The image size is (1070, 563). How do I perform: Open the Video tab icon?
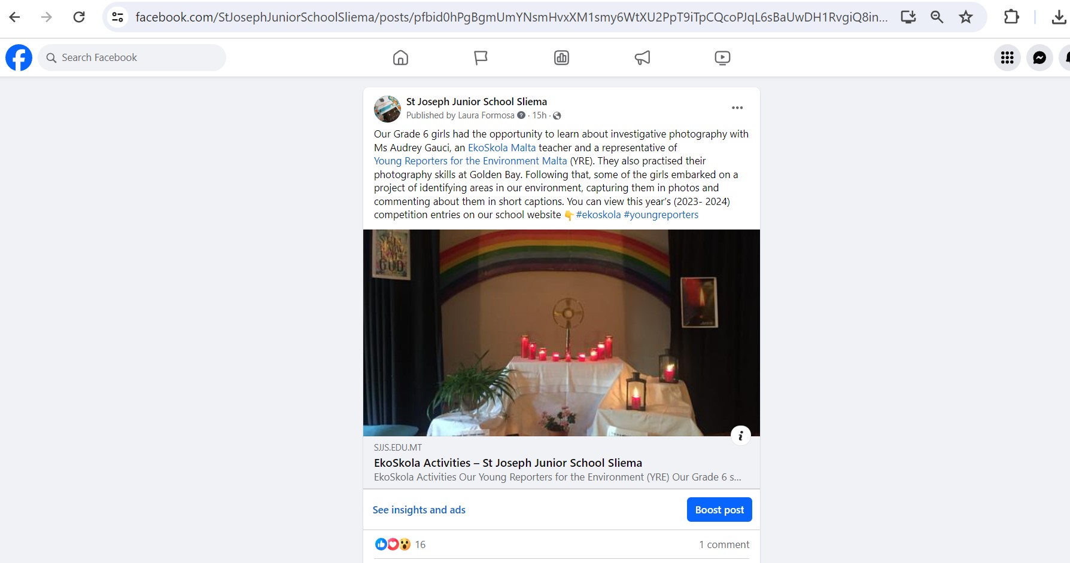(722, 57)
